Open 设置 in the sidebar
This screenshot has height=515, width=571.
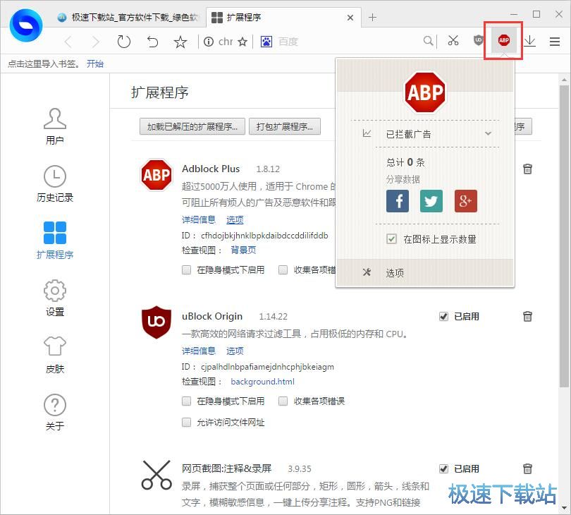55,298
